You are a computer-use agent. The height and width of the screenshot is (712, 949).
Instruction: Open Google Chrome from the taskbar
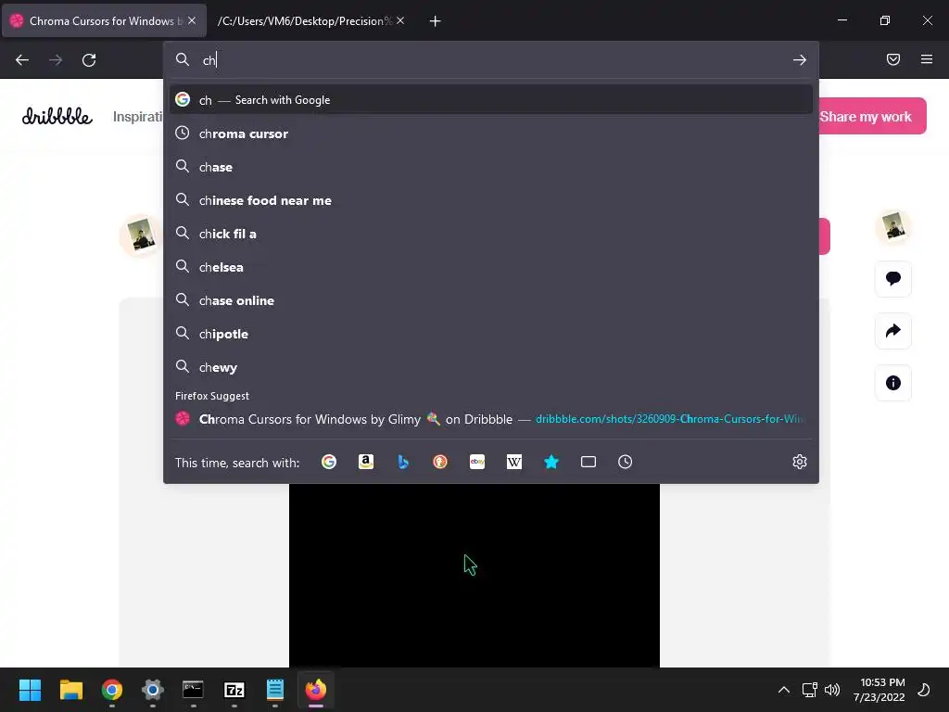pos(112,690)
